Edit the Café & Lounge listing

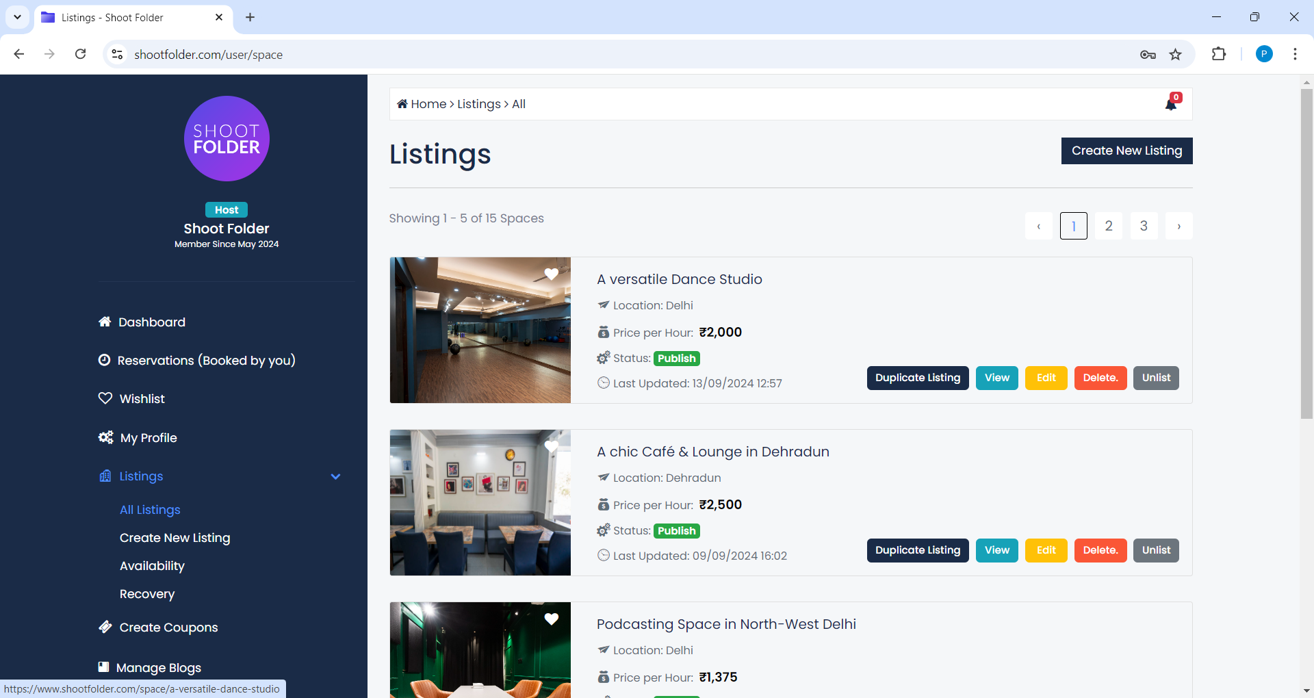tap(1046, 550)
